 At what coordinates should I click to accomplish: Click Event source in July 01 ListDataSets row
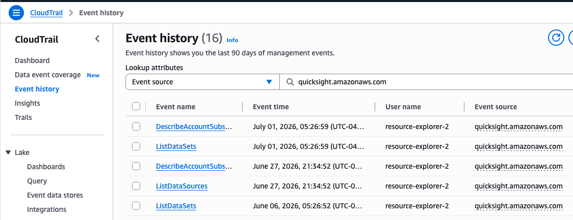point(518,146)
